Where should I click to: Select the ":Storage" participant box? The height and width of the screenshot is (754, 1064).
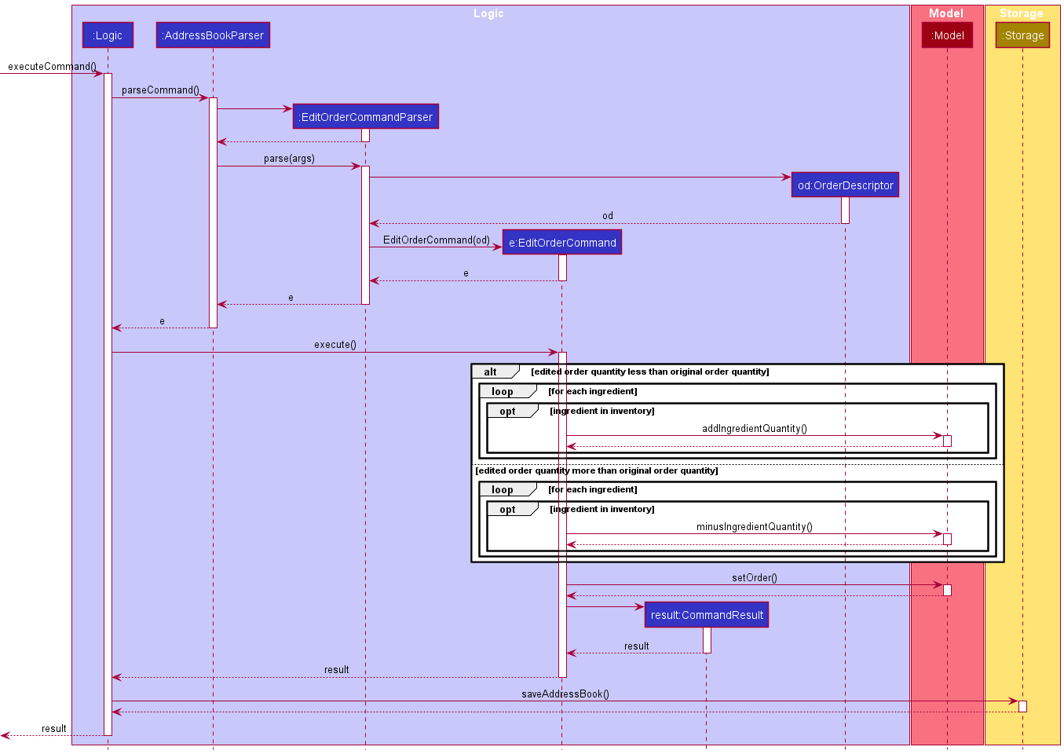pos(1022,35)
